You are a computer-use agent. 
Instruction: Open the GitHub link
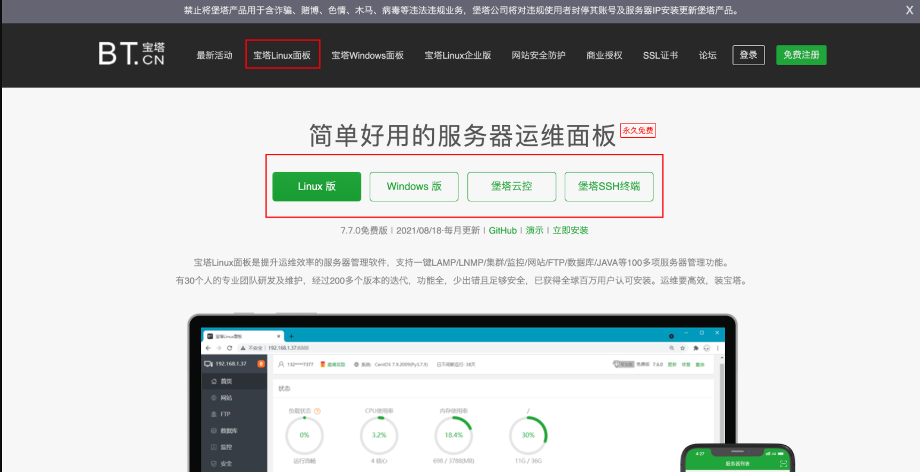(503, 230)
